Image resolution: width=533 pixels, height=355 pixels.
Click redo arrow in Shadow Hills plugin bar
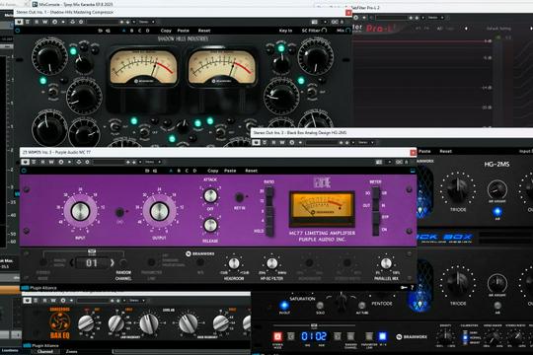108,31
